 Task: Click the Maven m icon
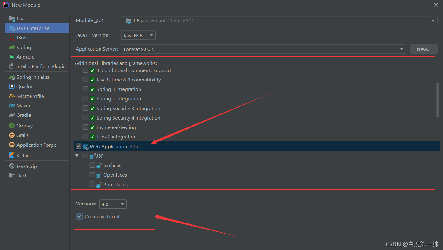click(12, 105)
